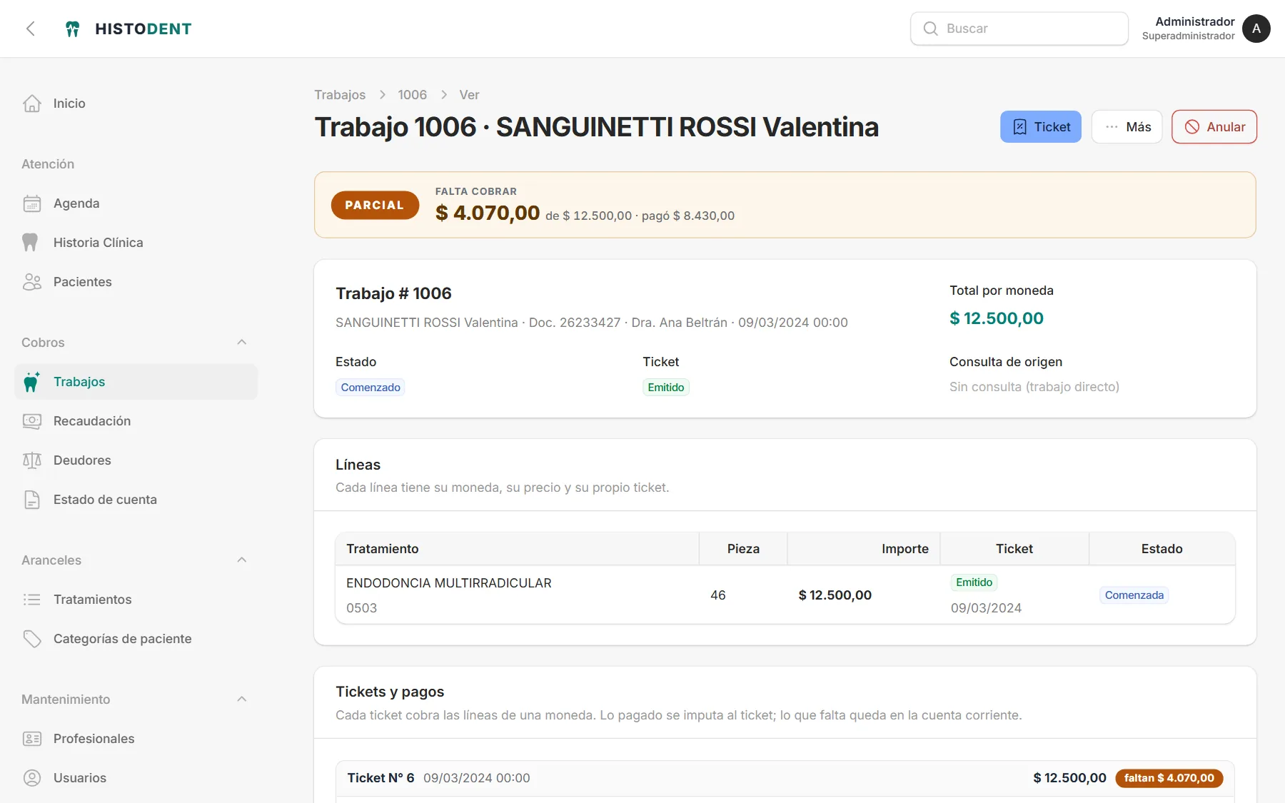Click the Comenzada status in Líneas table
The width and height of the screenshot is (1285, 803).
click(1134, 595)
